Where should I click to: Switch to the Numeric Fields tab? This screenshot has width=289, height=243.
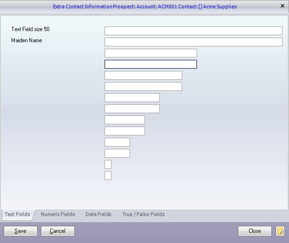pos(58,214)
